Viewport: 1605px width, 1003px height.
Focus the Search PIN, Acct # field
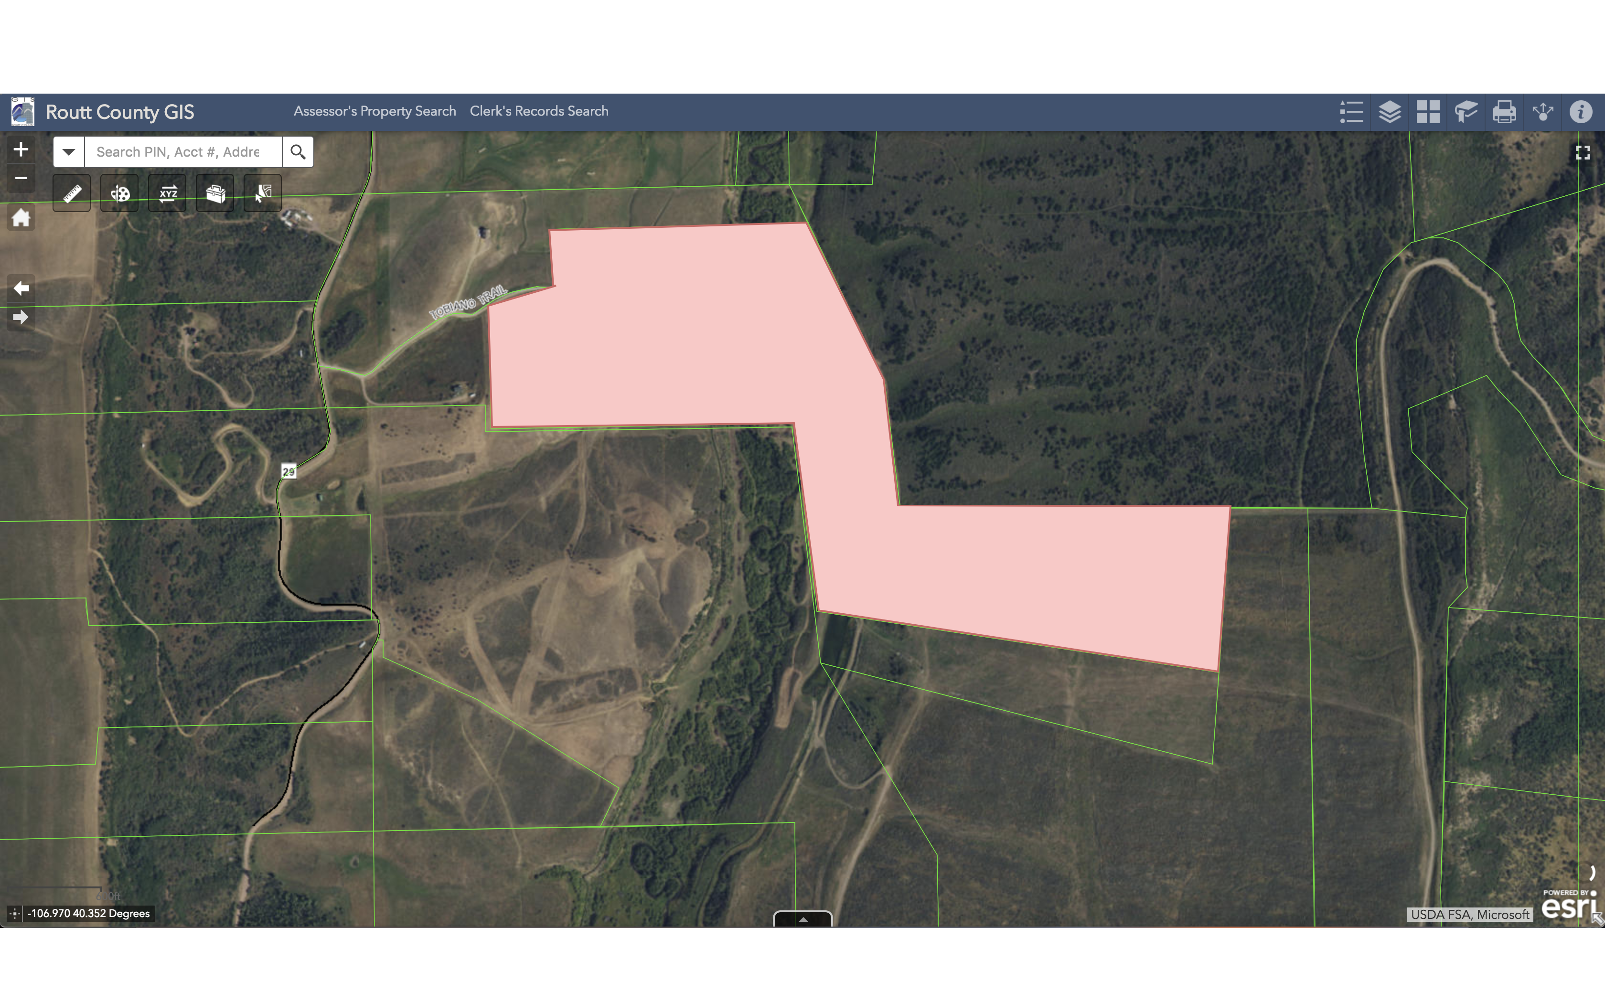coord(183,152)
